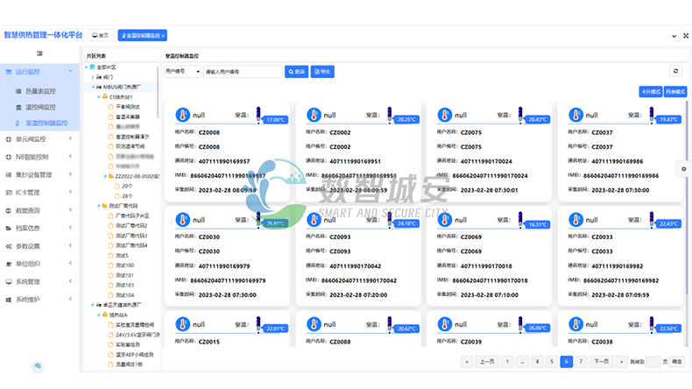Open the settings gear on right edge

(x=683, y=168)
